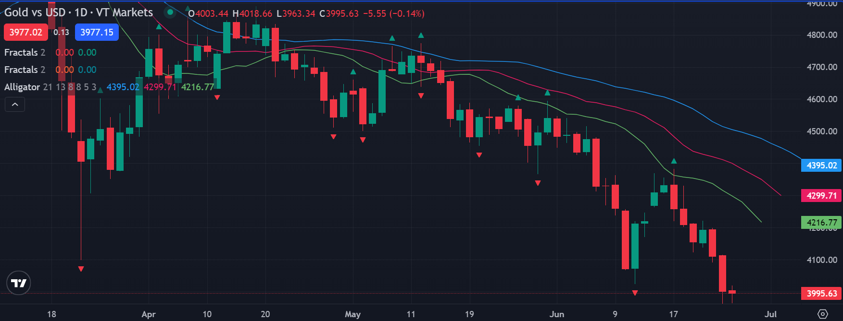Screen dimensions: 843x321
Task: Click blue 4395.02 price scale label
Action: pos(821,166)
